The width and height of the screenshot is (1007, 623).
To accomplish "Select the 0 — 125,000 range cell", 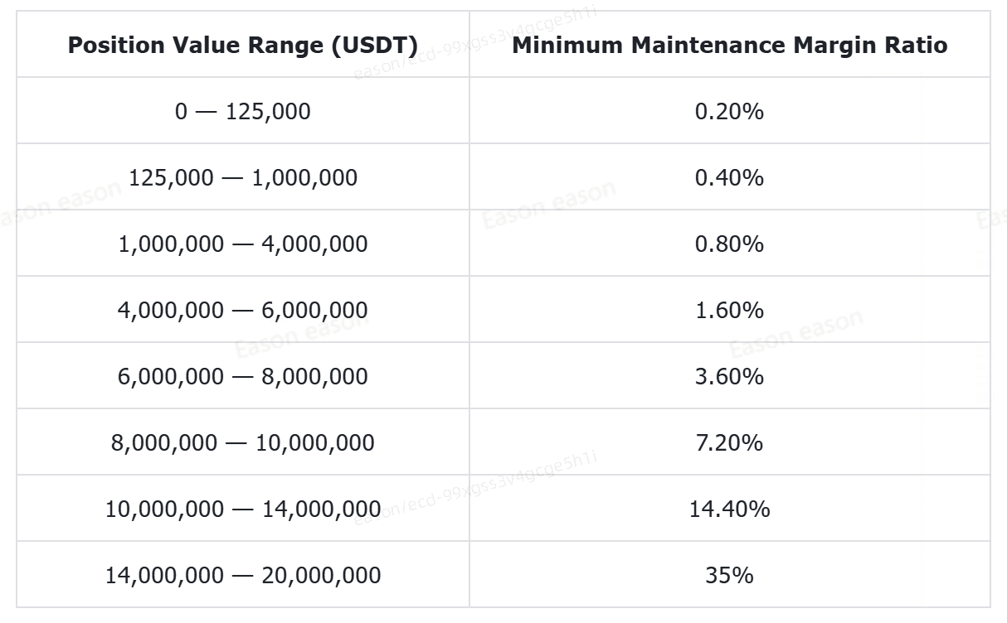I will [x=242, y=111].
